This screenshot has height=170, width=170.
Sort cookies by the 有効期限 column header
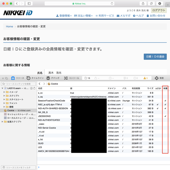(x=137, y=88)
